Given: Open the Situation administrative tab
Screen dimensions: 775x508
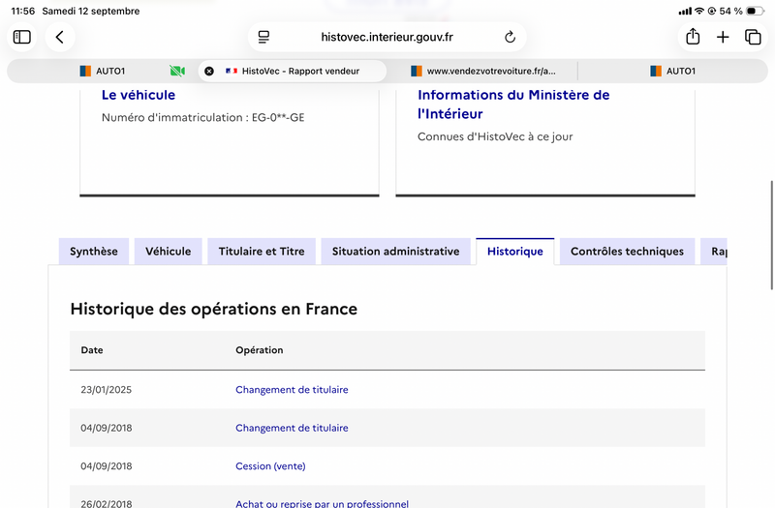Looking at the screenshot, I should [396, 252].
